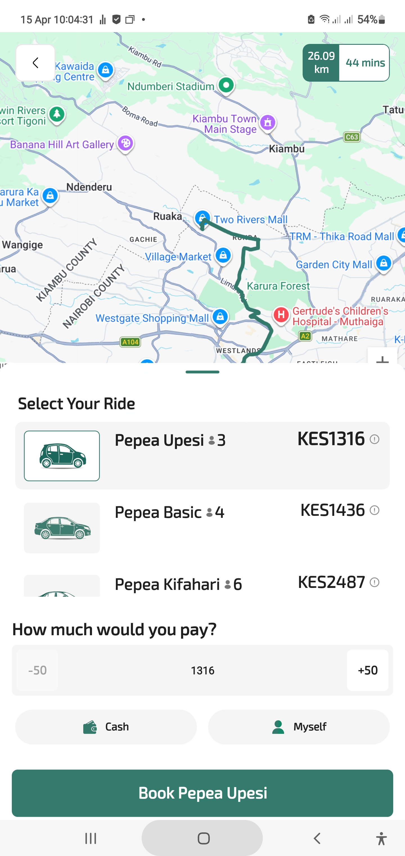Viewport: 405px width, 856px height.
Task: Open the Myself rider selector
Action: click(299, 727)
